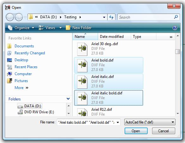The image size is (185, 143).
Task: Expand the AutoCad file type dropdown
Action: point(173,122)
